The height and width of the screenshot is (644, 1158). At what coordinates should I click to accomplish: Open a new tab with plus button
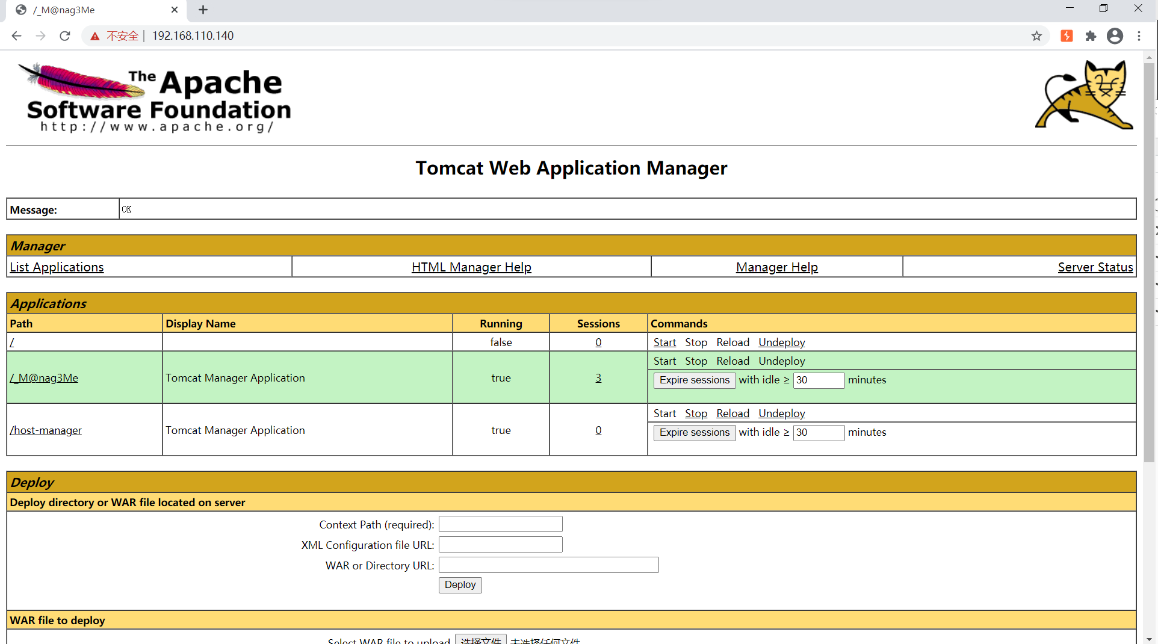tap(203, 10)
